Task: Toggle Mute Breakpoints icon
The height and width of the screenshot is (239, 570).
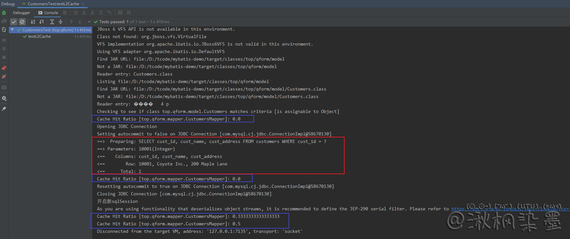Action: pos(4,77)
